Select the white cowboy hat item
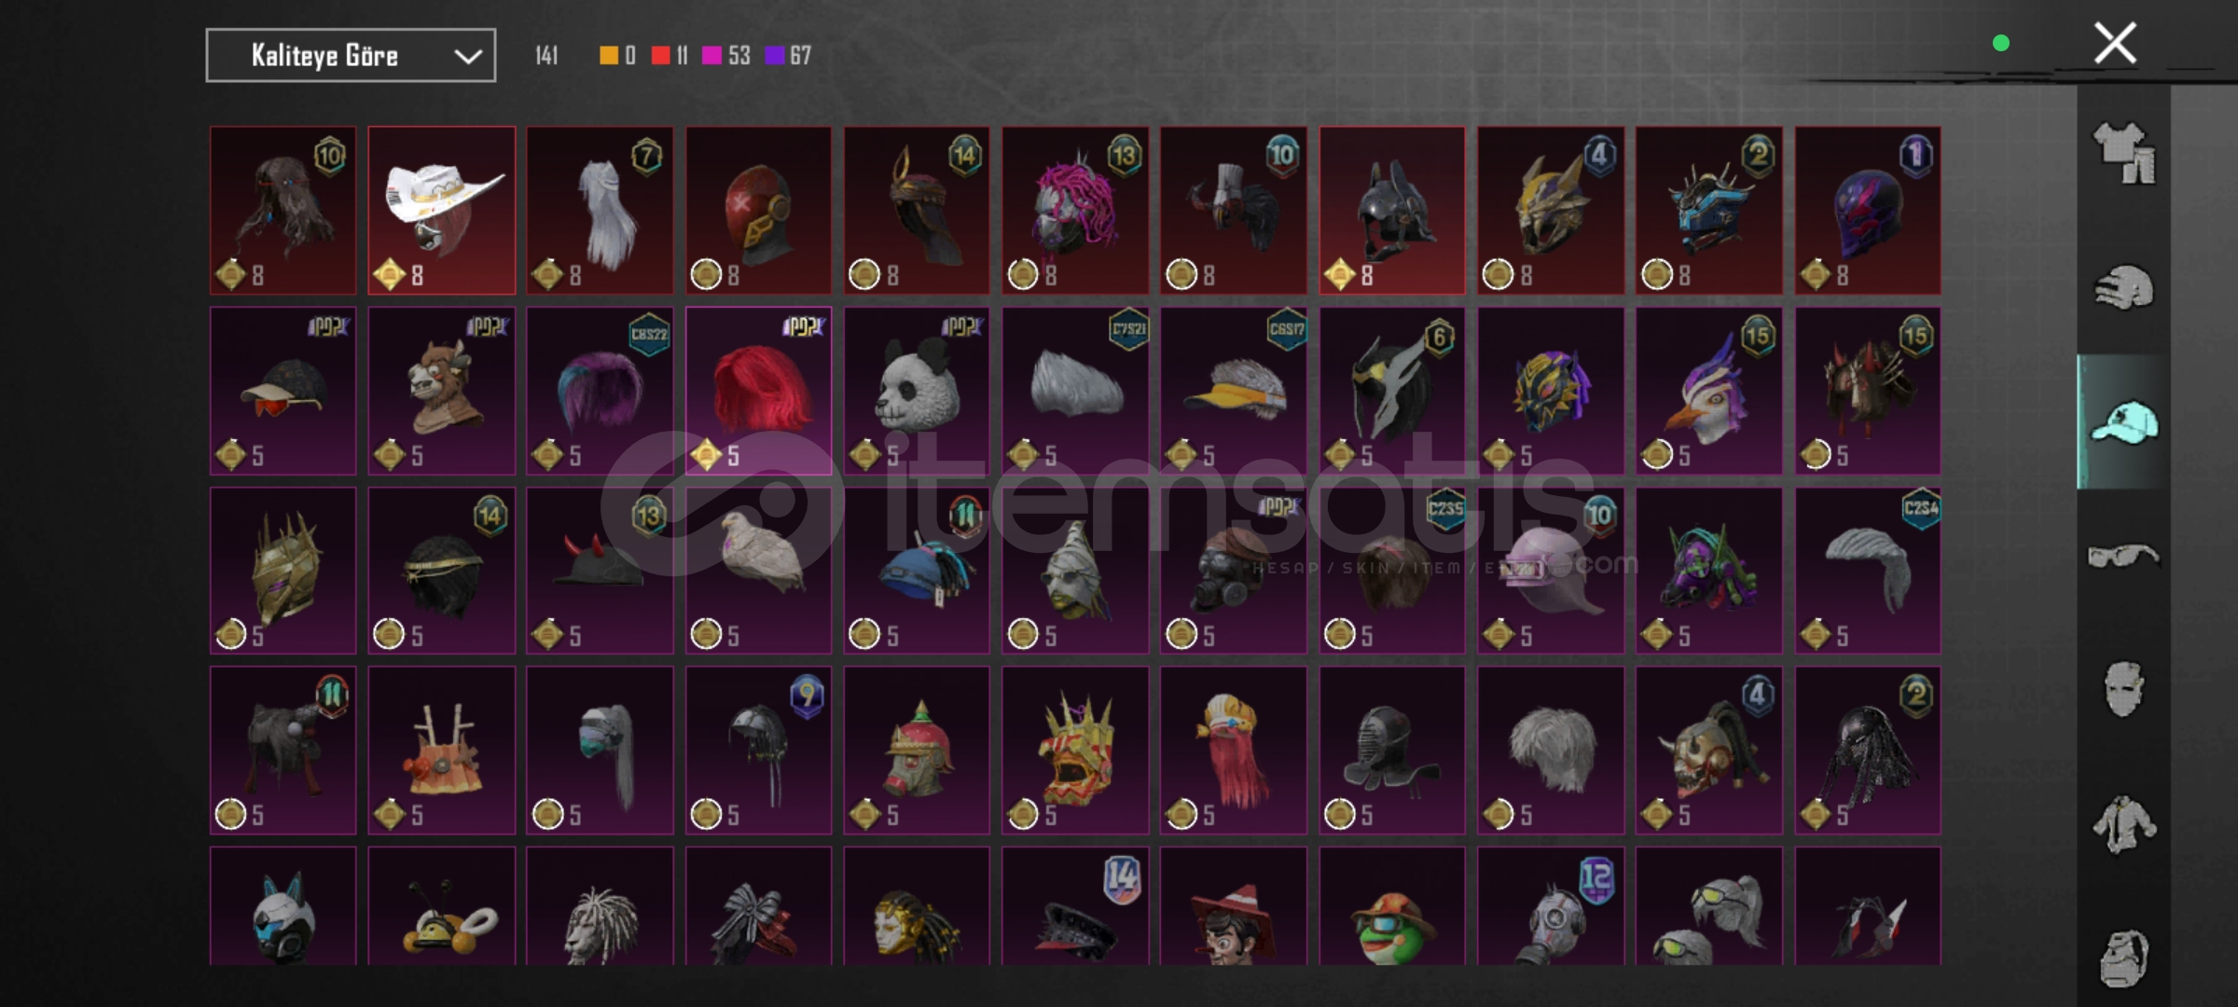The image size is (2238, 1007). pyautogui.click(x=442, y=211)
